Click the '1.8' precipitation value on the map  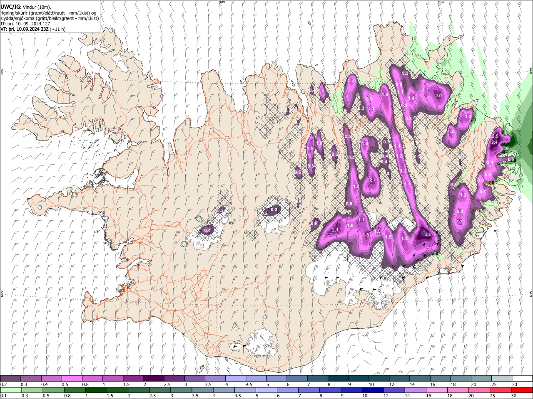click(366, 235)
